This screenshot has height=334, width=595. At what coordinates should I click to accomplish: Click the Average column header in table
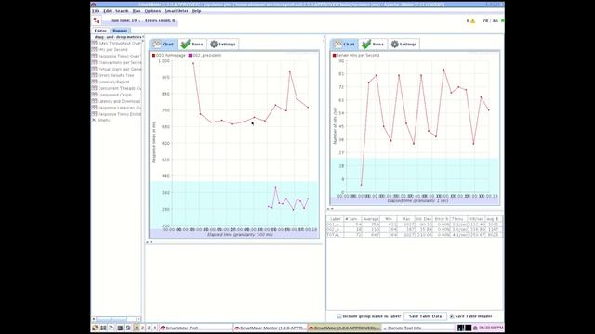coord(370,219)
